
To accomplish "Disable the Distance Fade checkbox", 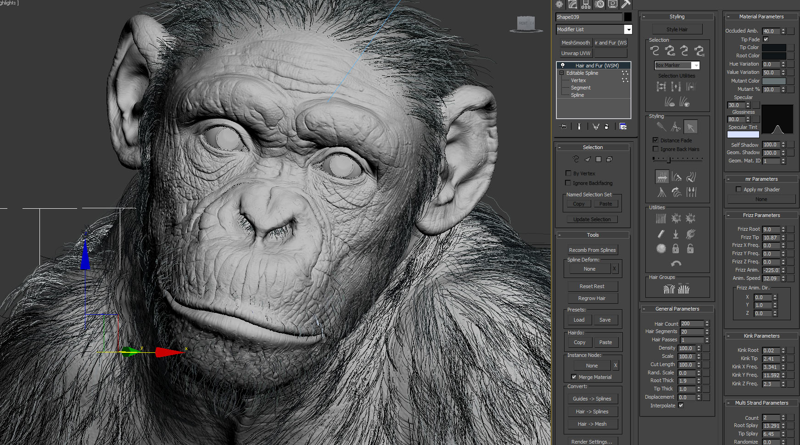I will [655, 140].
